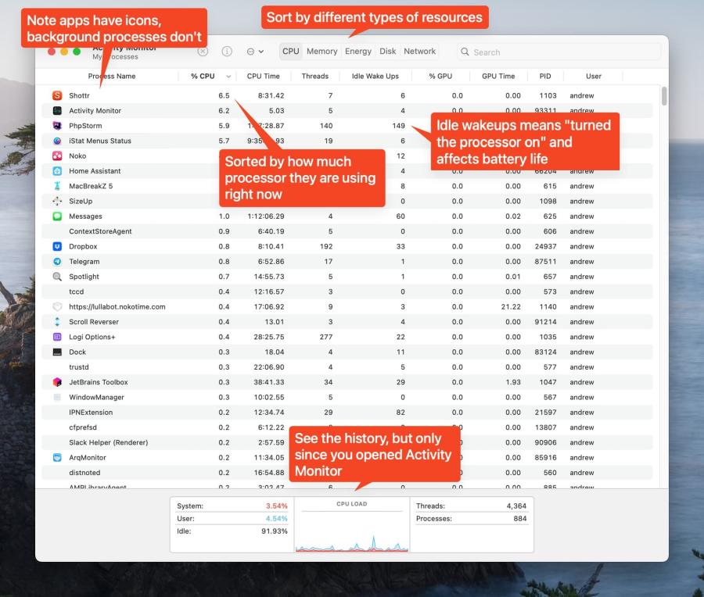Click the GPU Time value 21.22
The width and height of the screenshot is (704, 597).
[x=511, y=307]
